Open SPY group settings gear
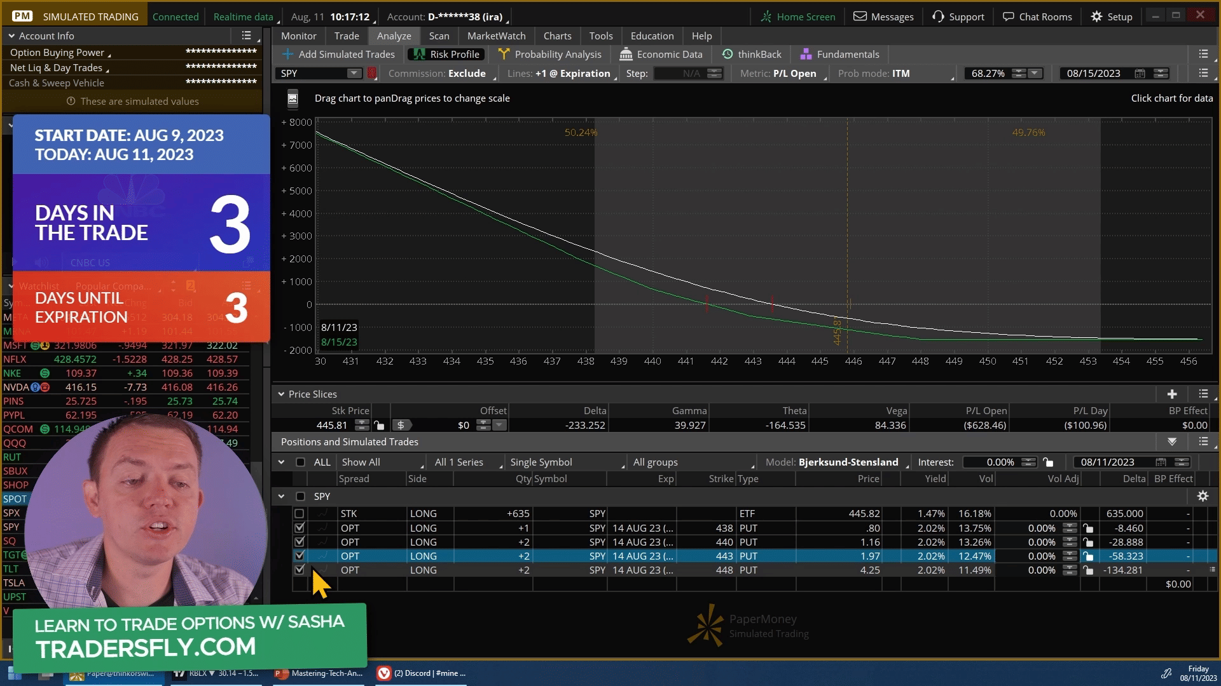This screenshot has width=1221, height=686. (1203, 496)
